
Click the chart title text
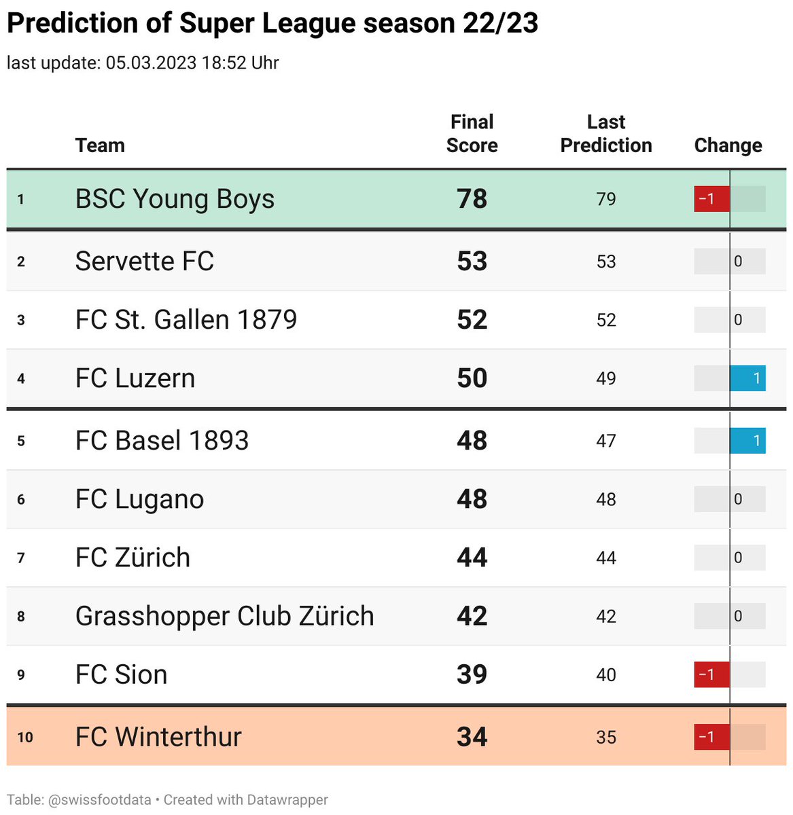click(x=272, y=23)
